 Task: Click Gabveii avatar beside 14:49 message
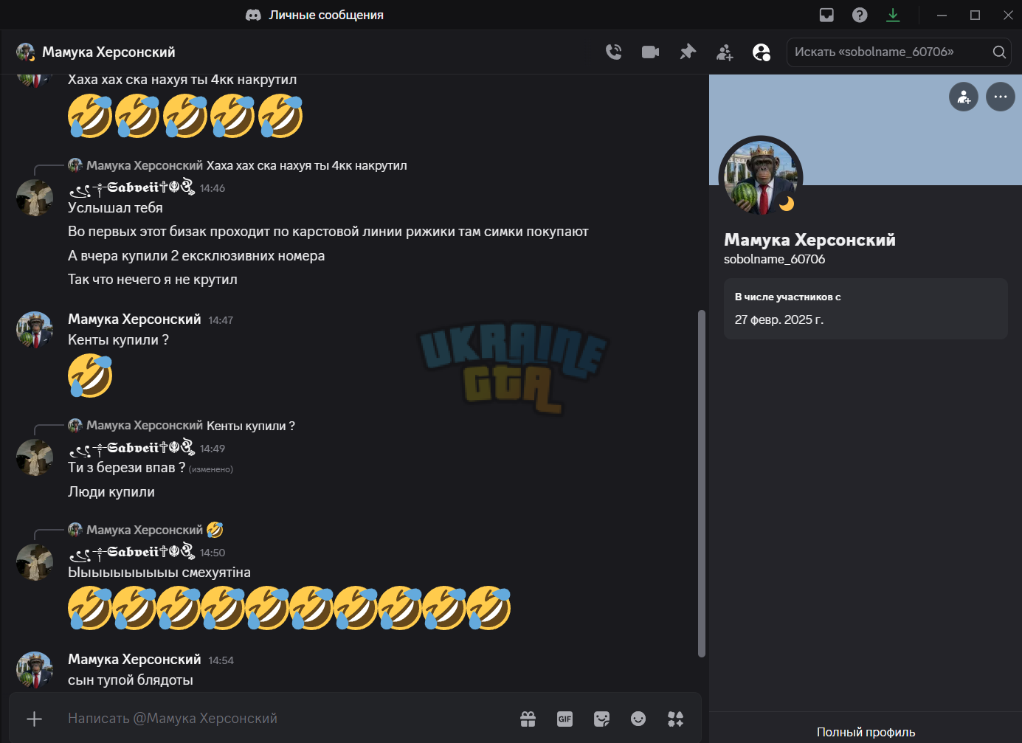click(35, 457)
